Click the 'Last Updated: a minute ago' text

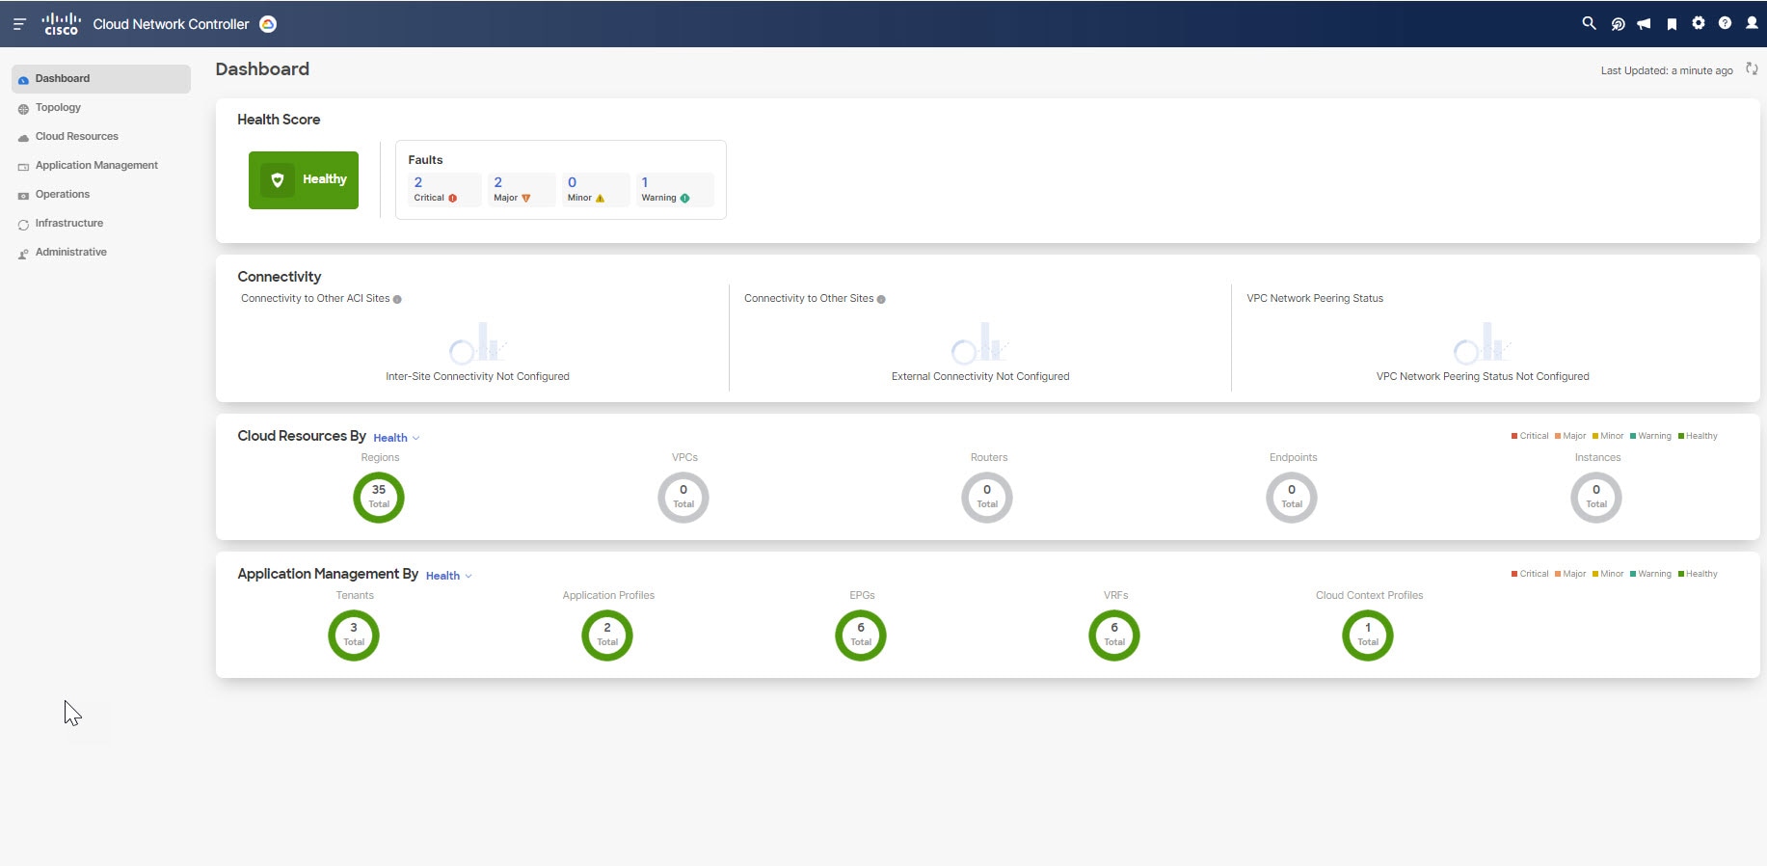click(1667, 70)
